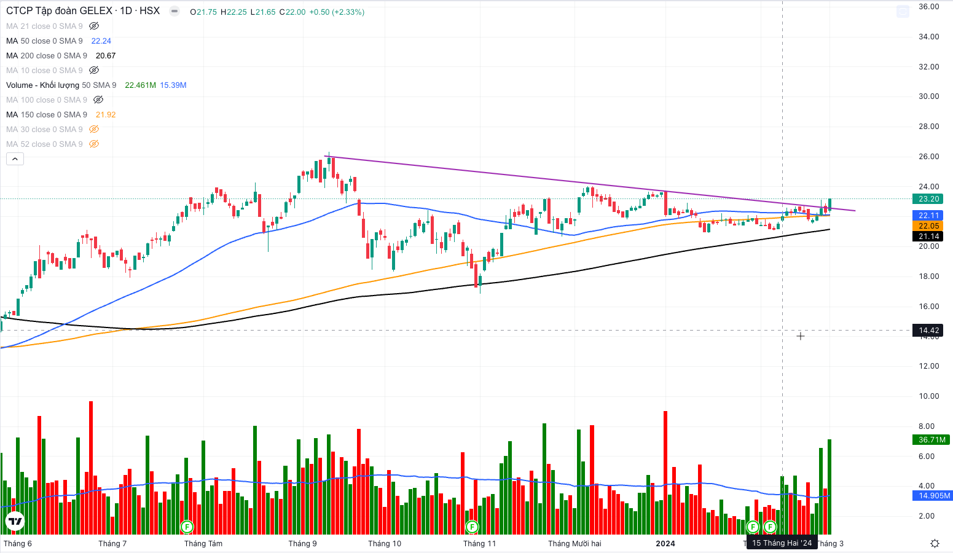Click the close price C22.00
The width and height of the screenshot is (953, 553).
click(292, 12)
